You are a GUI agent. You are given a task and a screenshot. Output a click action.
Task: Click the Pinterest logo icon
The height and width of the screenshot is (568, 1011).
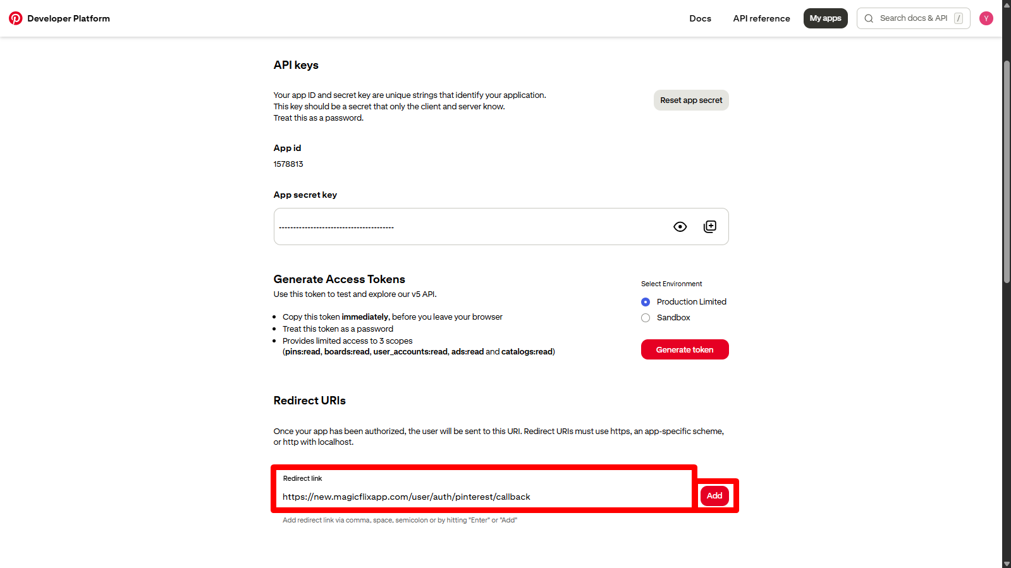click(16, 18)
